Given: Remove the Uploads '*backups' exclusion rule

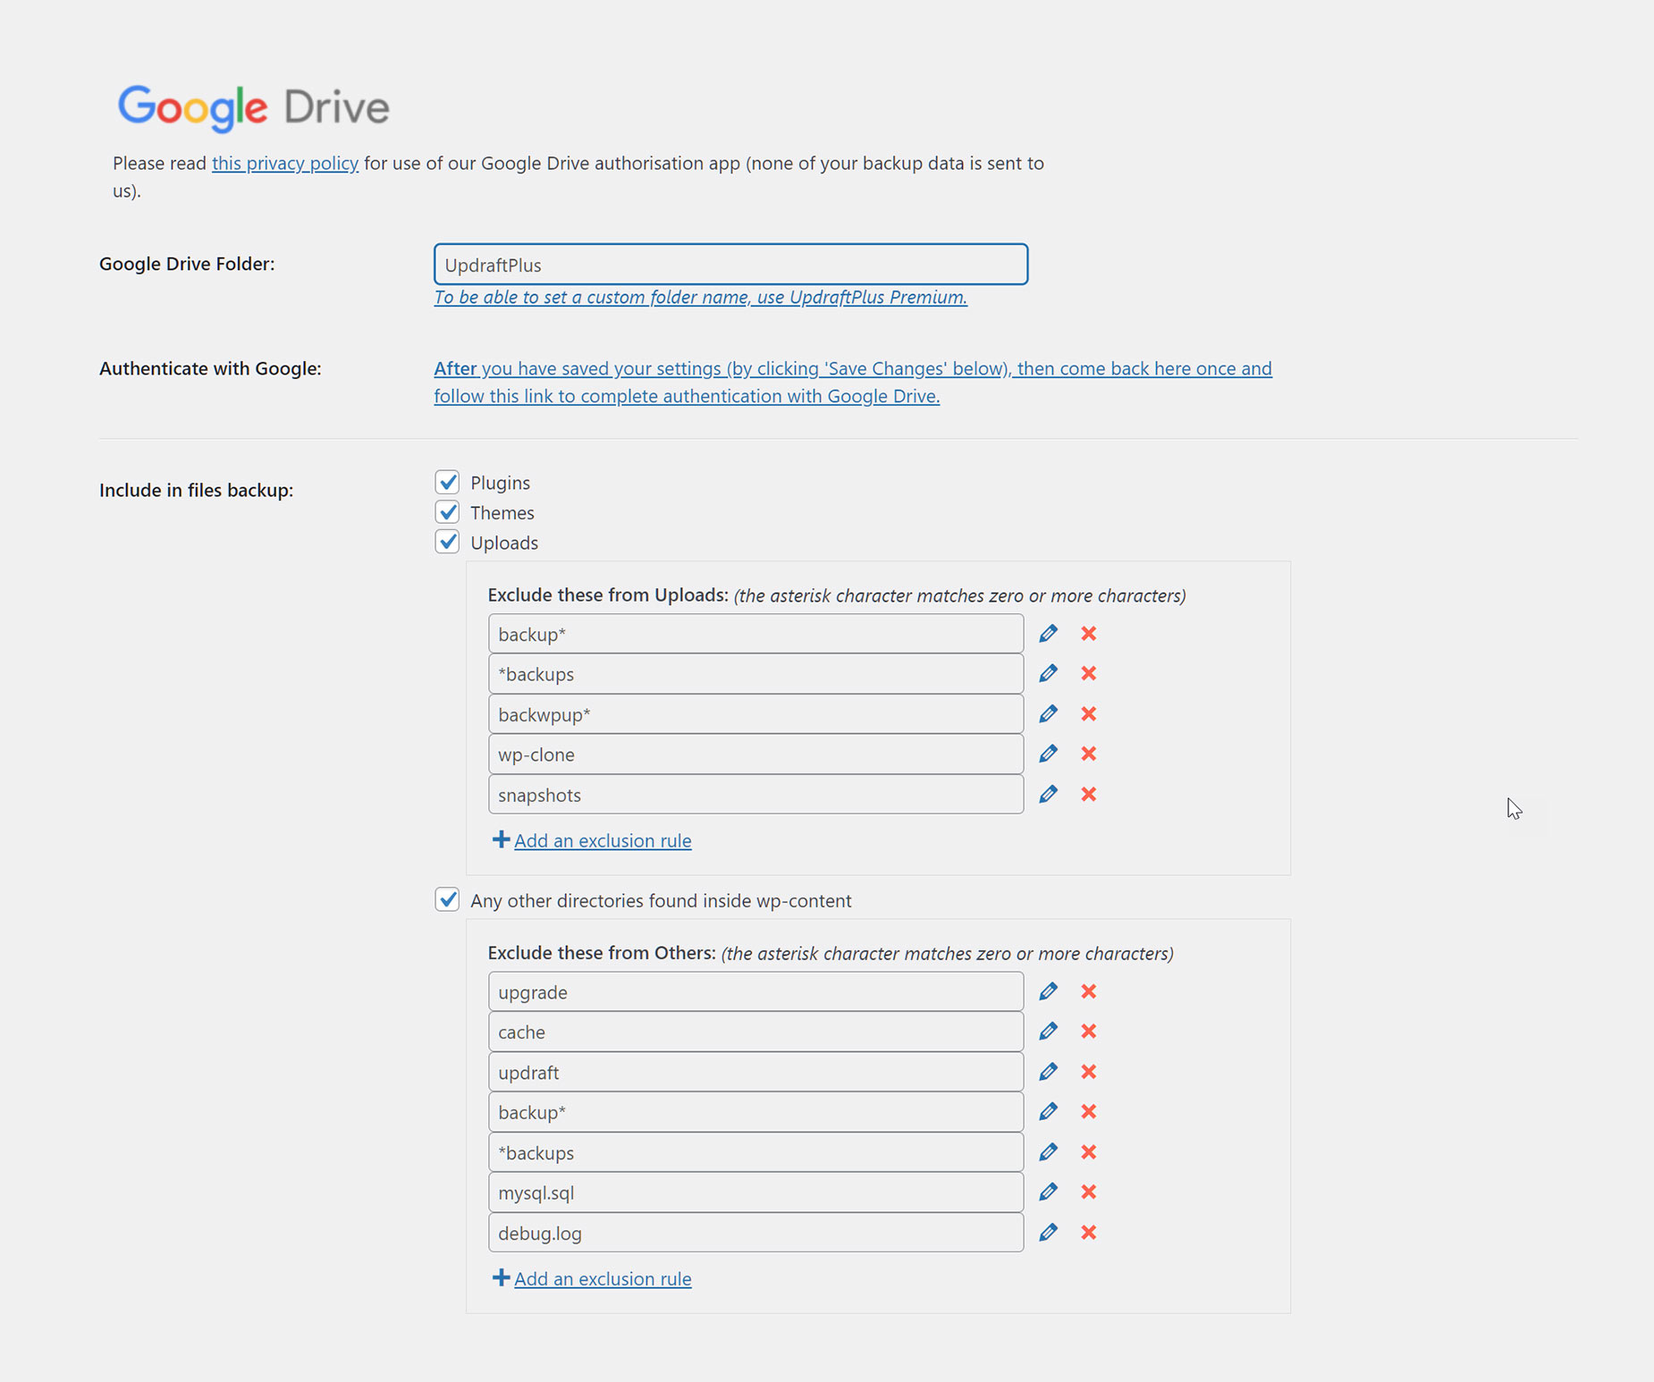Looking at the screenshot, I should [1088, 673].
